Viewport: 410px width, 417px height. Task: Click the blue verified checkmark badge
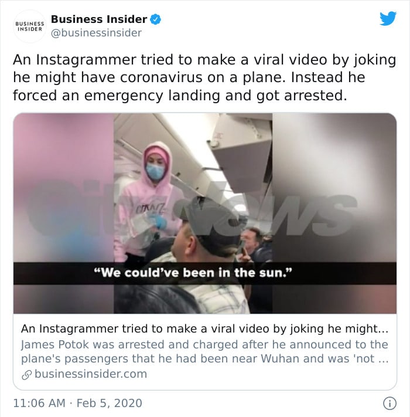pos(156,19)
